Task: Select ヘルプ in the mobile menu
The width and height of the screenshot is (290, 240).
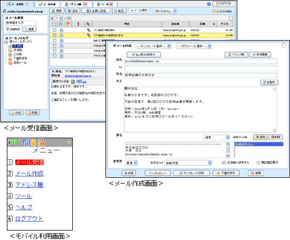Action: tap(24, 207)
